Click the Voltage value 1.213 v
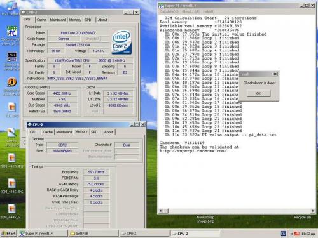This screenshot has width=318, height=238. (99, 51)
